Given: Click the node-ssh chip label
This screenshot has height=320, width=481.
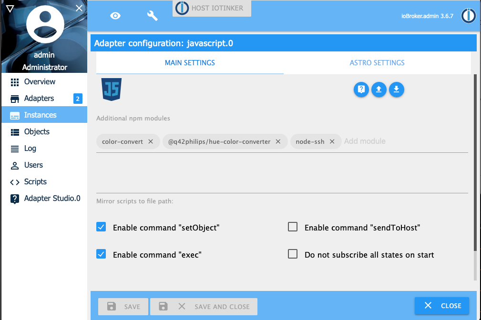Looking at the screenshot, I should tap(310, 141).
